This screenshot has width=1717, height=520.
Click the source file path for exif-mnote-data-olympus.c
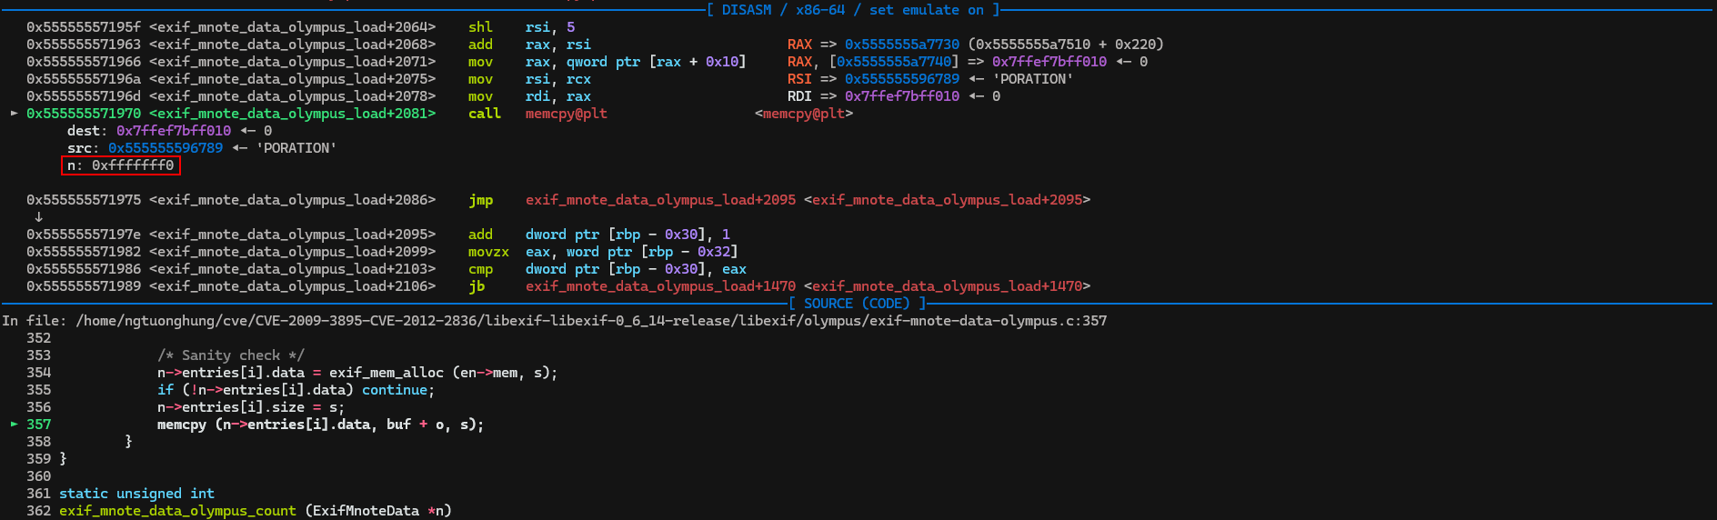(x=591, y=321)
